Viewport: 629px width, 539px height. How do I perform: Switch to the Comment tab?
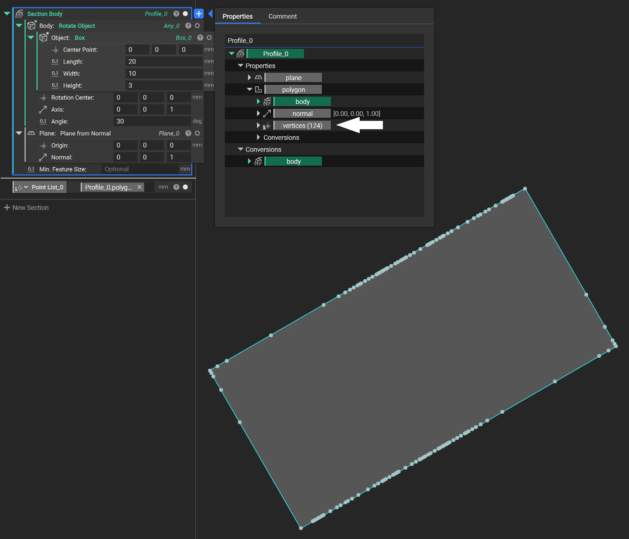[x=282, y=16]
